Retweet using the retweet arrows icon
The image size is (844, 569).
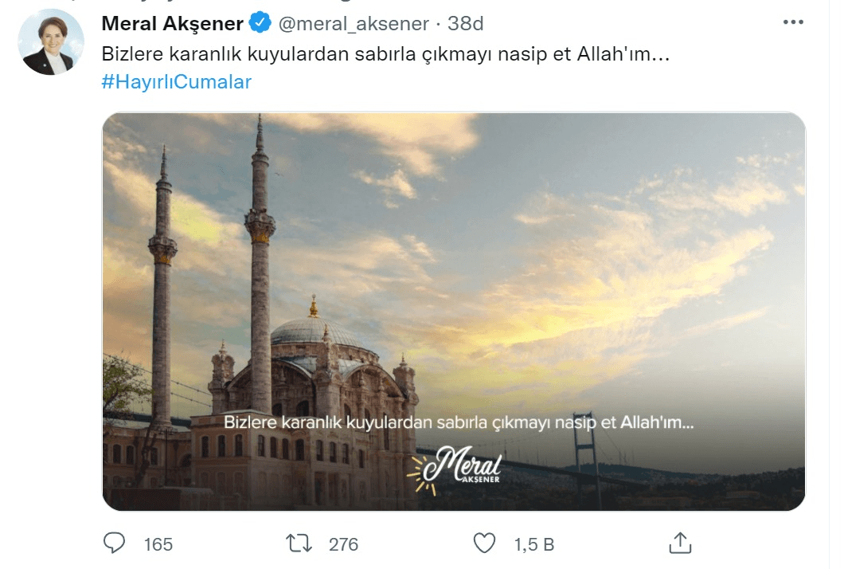coord(299,543)
